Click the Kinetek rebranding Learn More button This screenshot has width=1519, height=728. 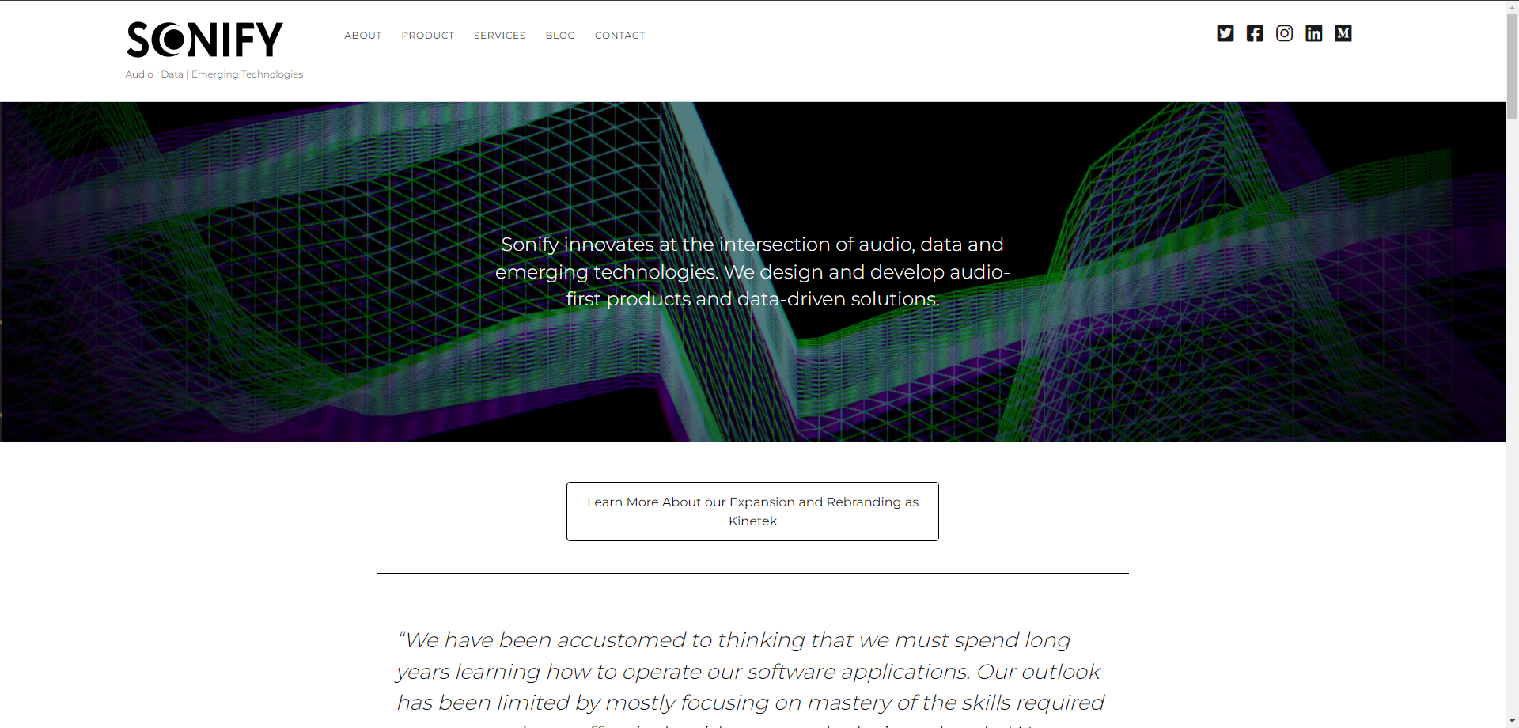click(x=752, y=511)
